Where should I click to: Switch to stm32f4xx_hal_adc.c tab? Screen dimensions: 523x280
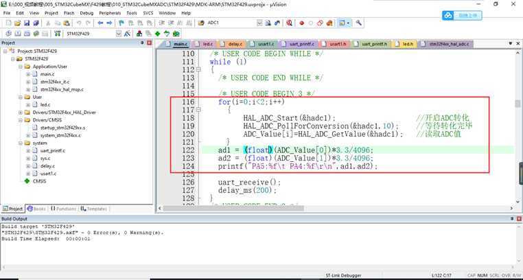point(446,44)
